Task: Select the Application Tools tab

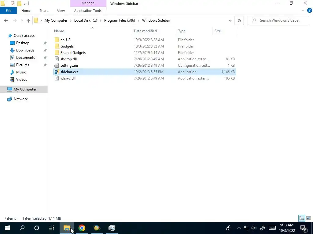Action: coord(88,11)
